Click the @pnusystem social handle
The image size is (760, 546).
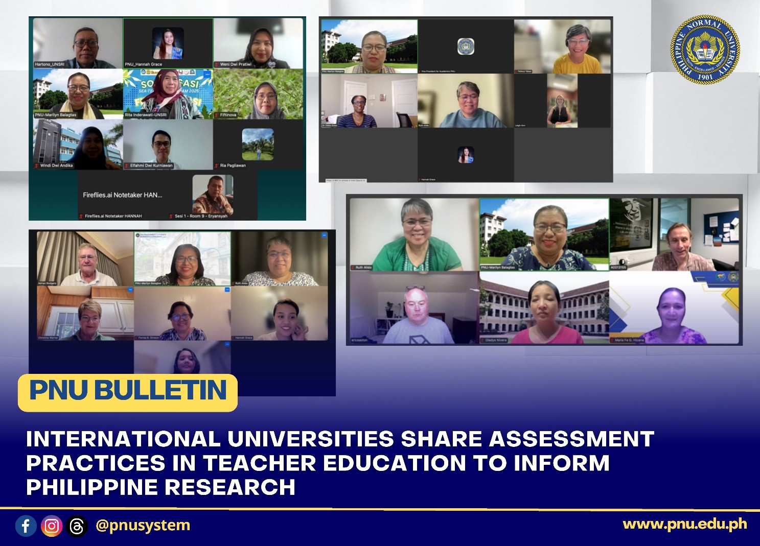(x=143, y=526)
